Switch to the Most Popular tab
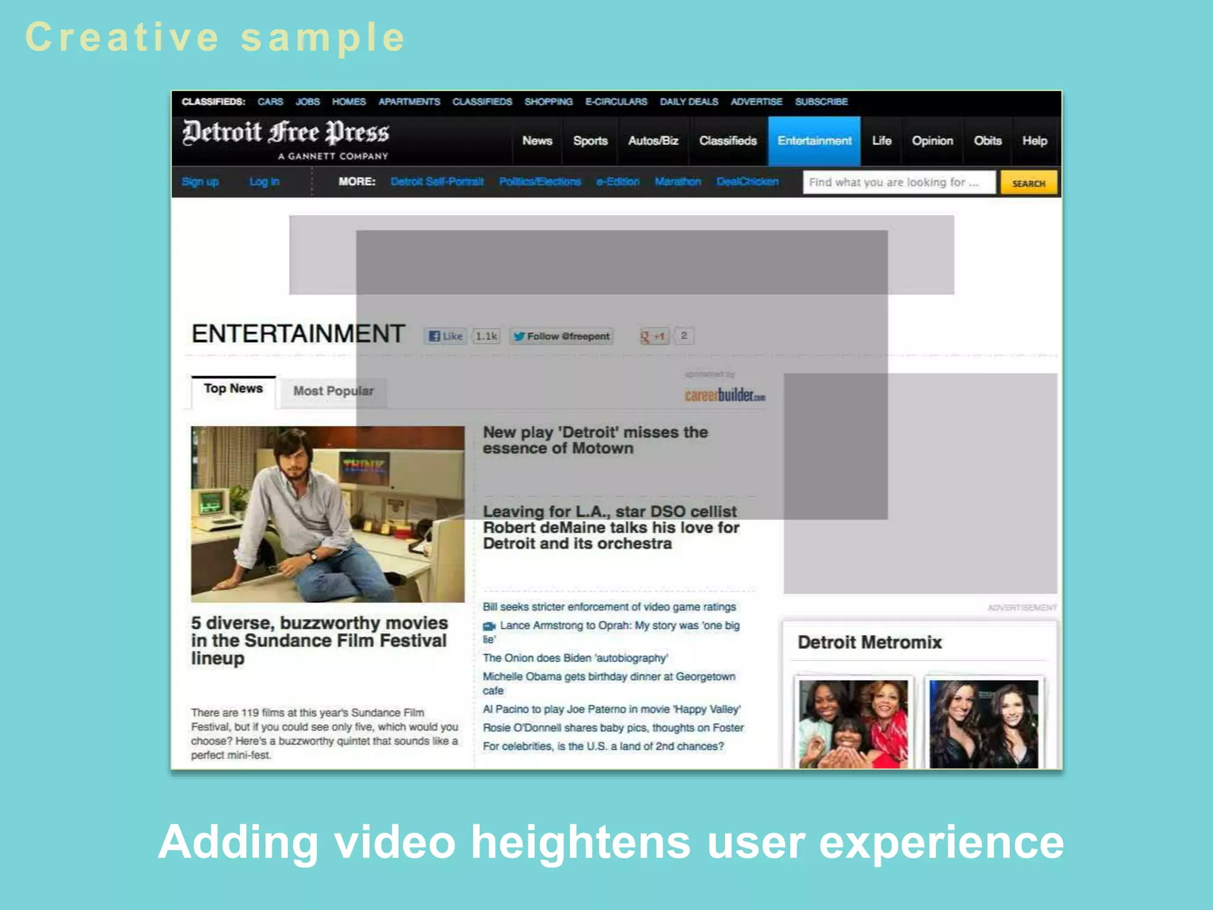Viewport: 1213px width, 910px height. (x=333, y=392)
